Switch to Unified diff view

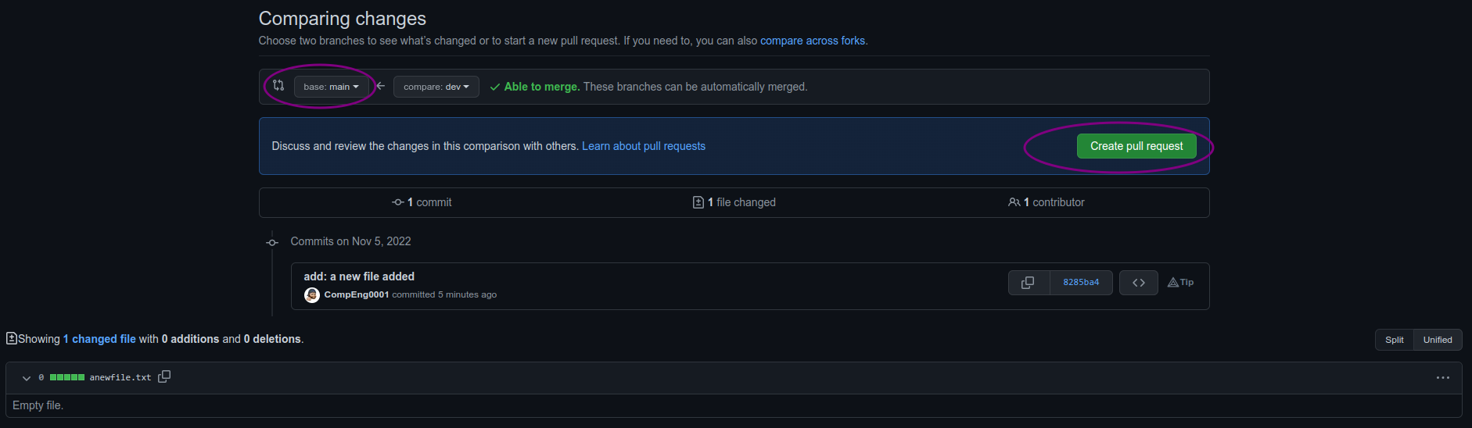pyautogui.click(x=1437, y=340)
